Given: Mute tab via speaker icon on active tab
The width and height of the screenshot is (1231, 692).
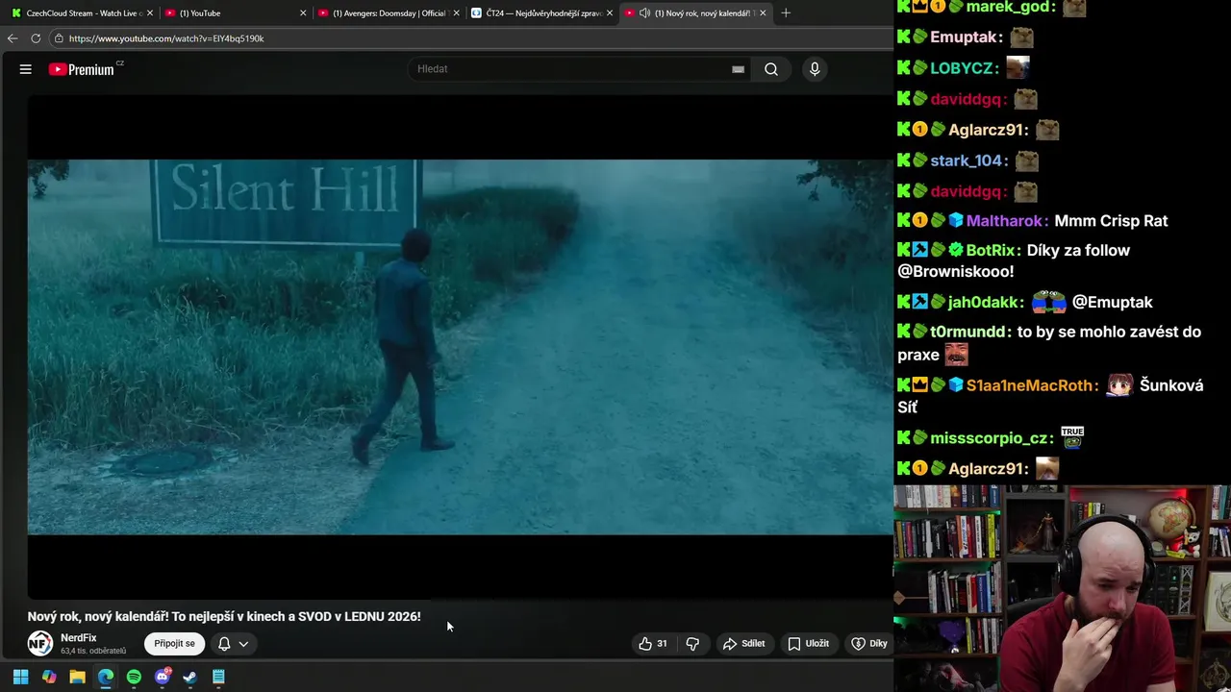Looking at the screenshot, I should point(644,13).
